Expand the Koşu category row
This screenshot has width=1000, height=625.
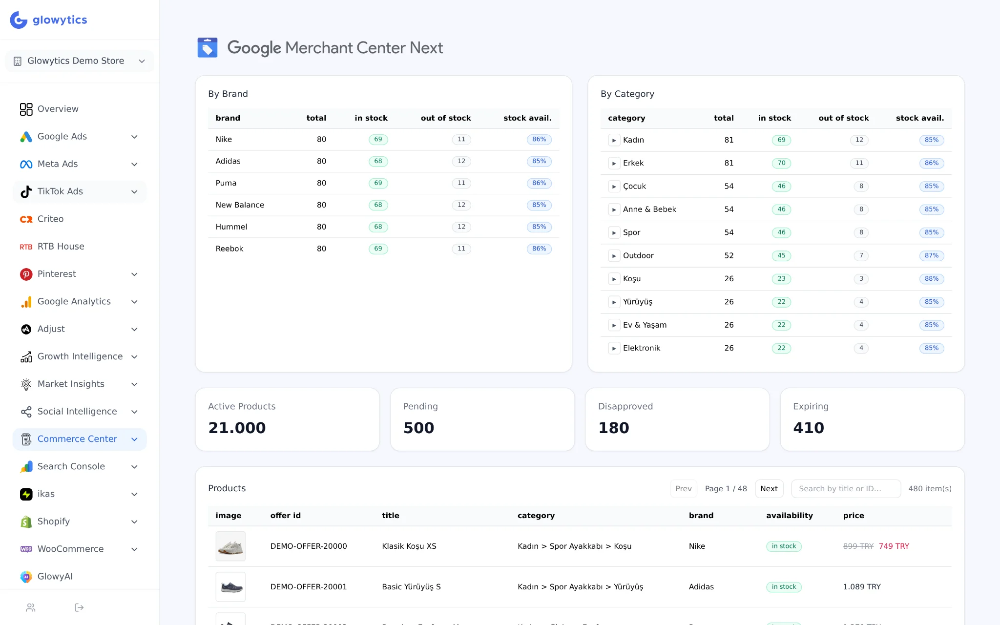(614, 279)
